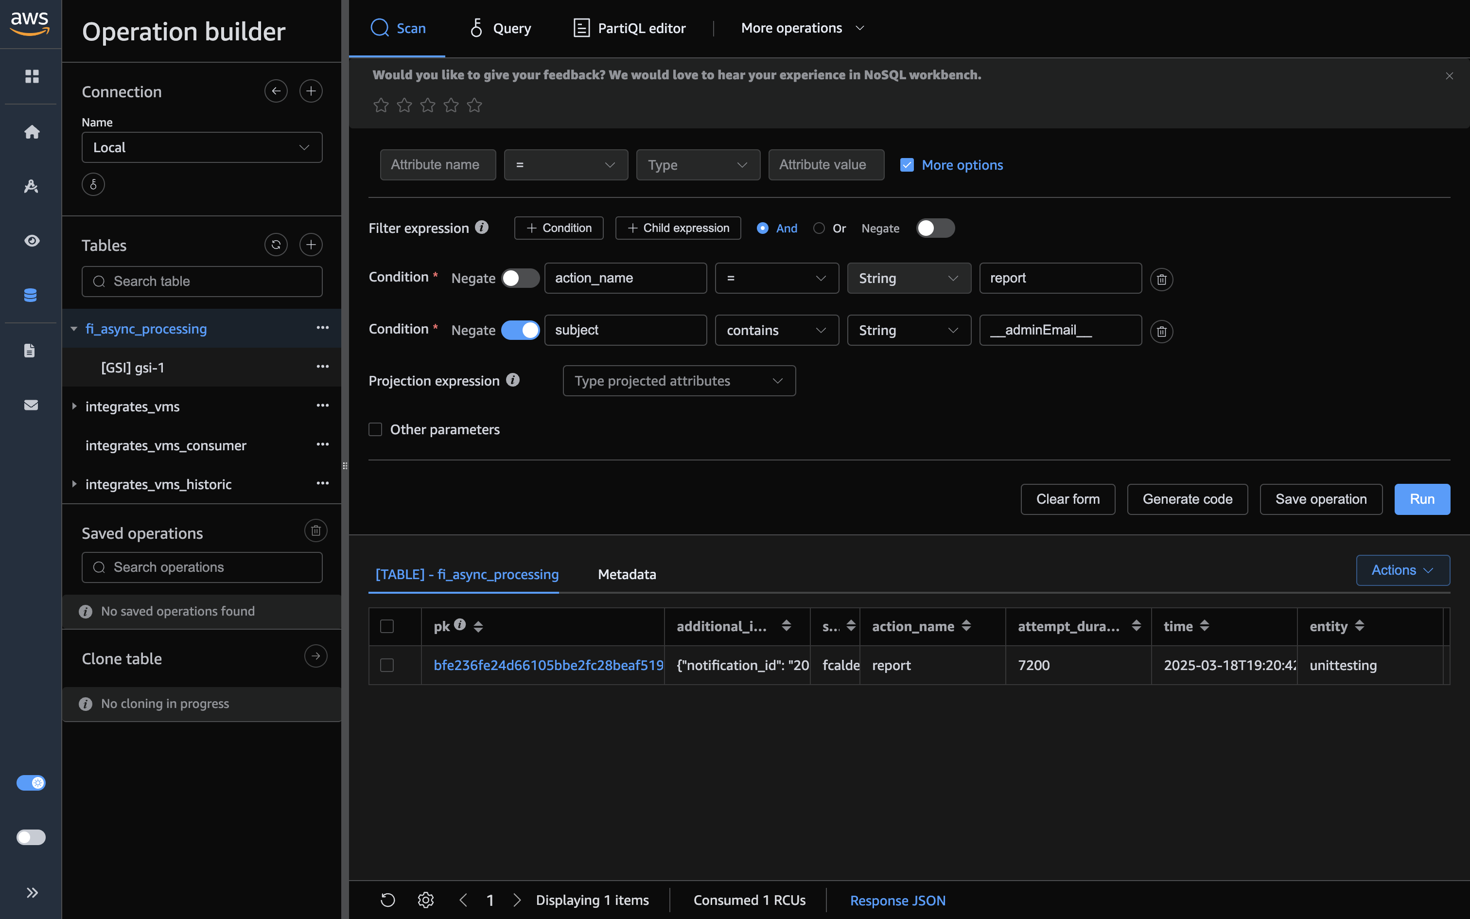1470x919 pixels.
Task: Show Projection expression info icon
Action: click(513, 380)
